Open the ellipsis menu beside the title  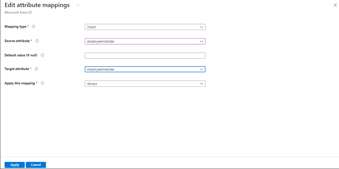78,5
